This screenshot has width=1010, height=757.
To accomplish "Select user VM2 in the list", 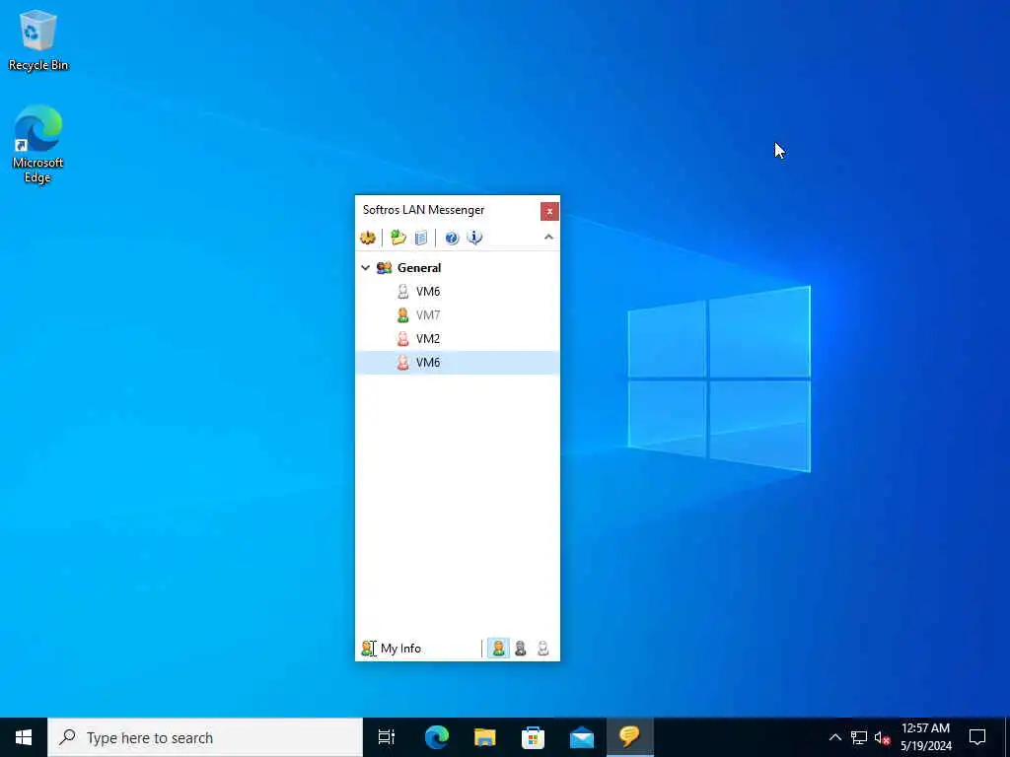I will 458,339.
